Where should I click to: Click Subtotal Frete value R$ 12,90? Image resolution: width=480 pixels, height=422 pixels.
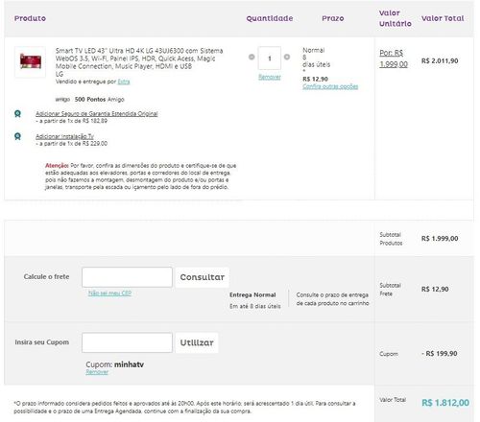click(435, 289)
